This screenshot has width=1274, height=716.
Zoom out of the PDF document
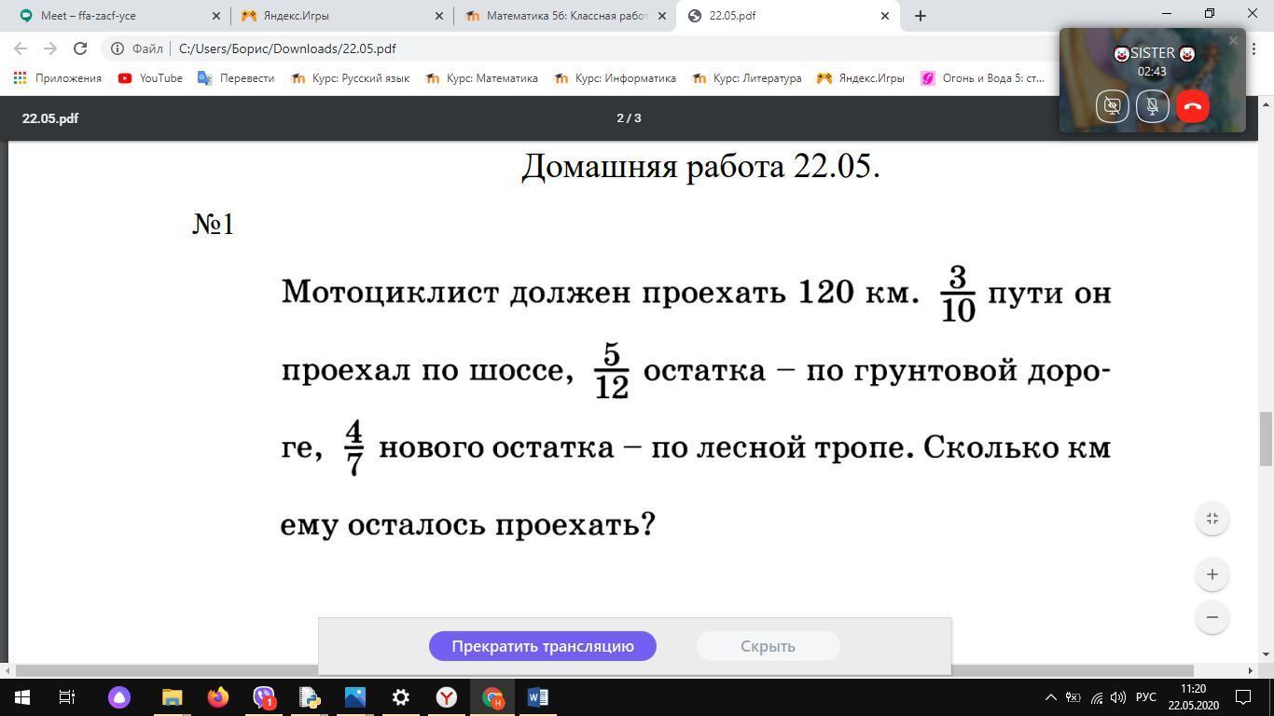[1212, 617]
